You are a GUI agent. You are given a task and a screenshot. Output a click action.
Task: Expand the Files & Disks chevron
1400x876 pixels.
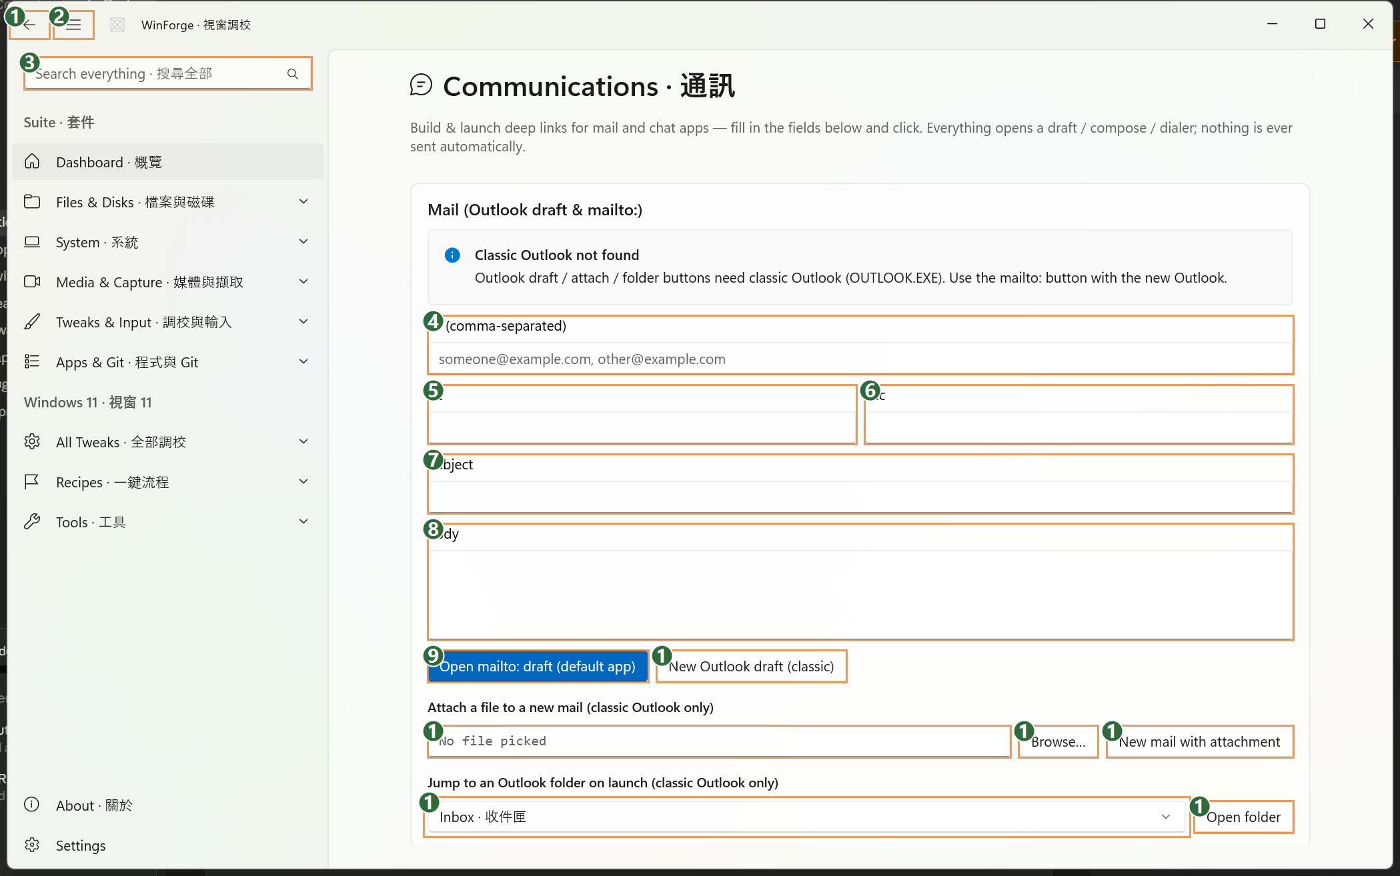tap(303, 202)
